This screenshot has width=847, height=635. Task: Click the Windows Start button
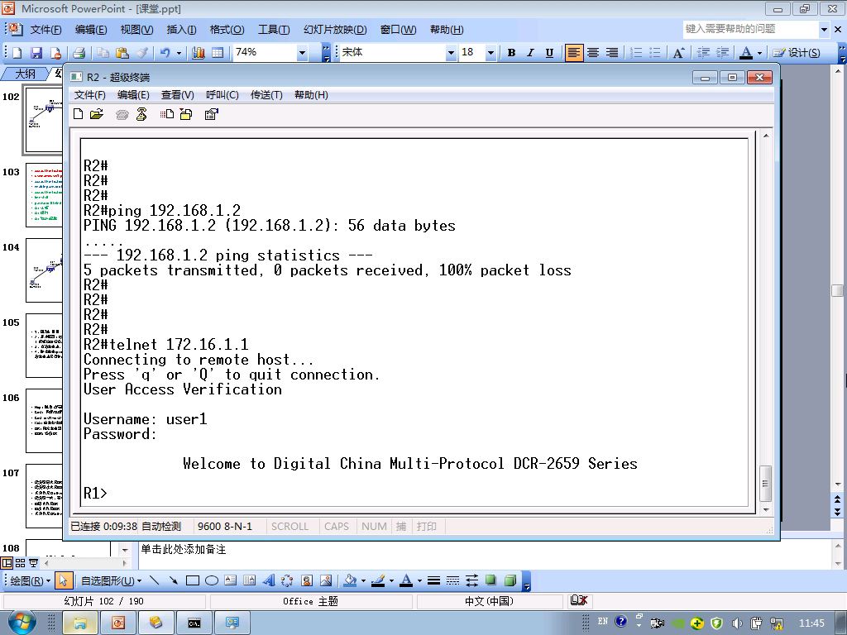point(21,623)
